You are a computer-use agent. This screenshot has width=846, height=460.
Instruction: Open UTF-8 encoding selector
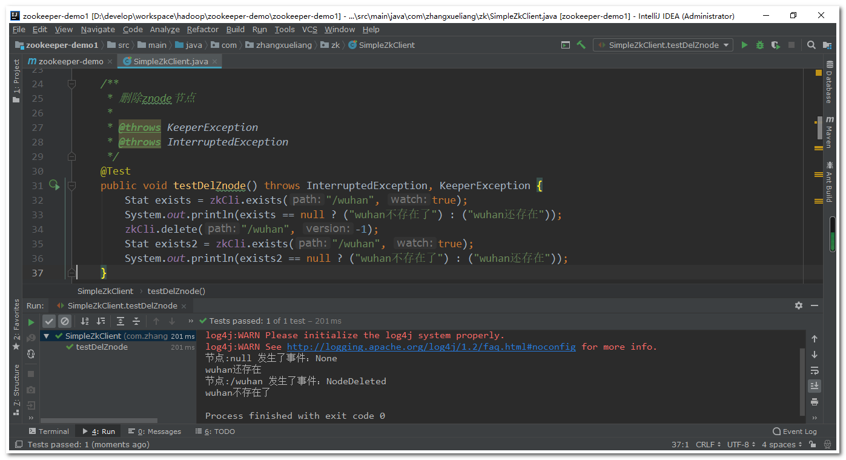741,444
